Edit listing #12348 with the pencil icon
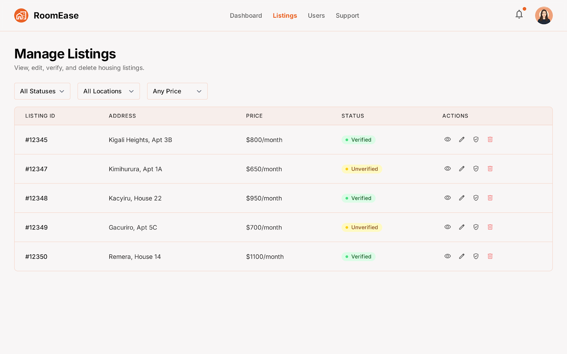Image resolution: width=567 pixels, height=354 pixels. pos(462,198)
